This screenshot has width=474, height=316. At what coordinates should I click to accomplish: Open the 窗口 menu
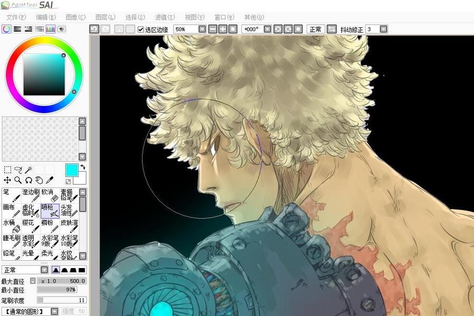pyautogui.click(x=224, y=17)
